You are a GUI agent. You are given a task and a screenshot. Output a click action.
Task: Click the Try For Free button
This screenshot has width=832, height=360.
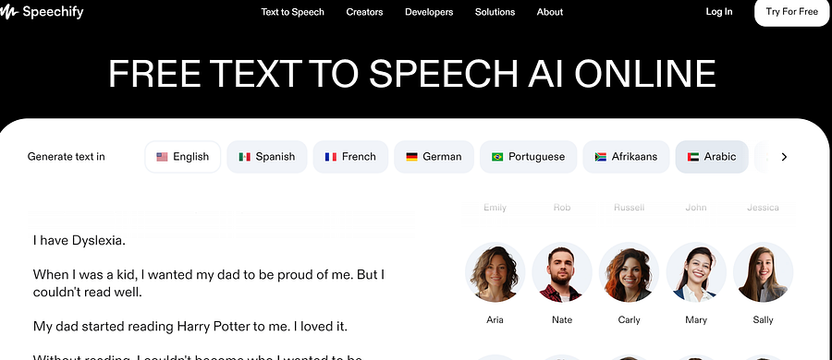tap(791, 12)
